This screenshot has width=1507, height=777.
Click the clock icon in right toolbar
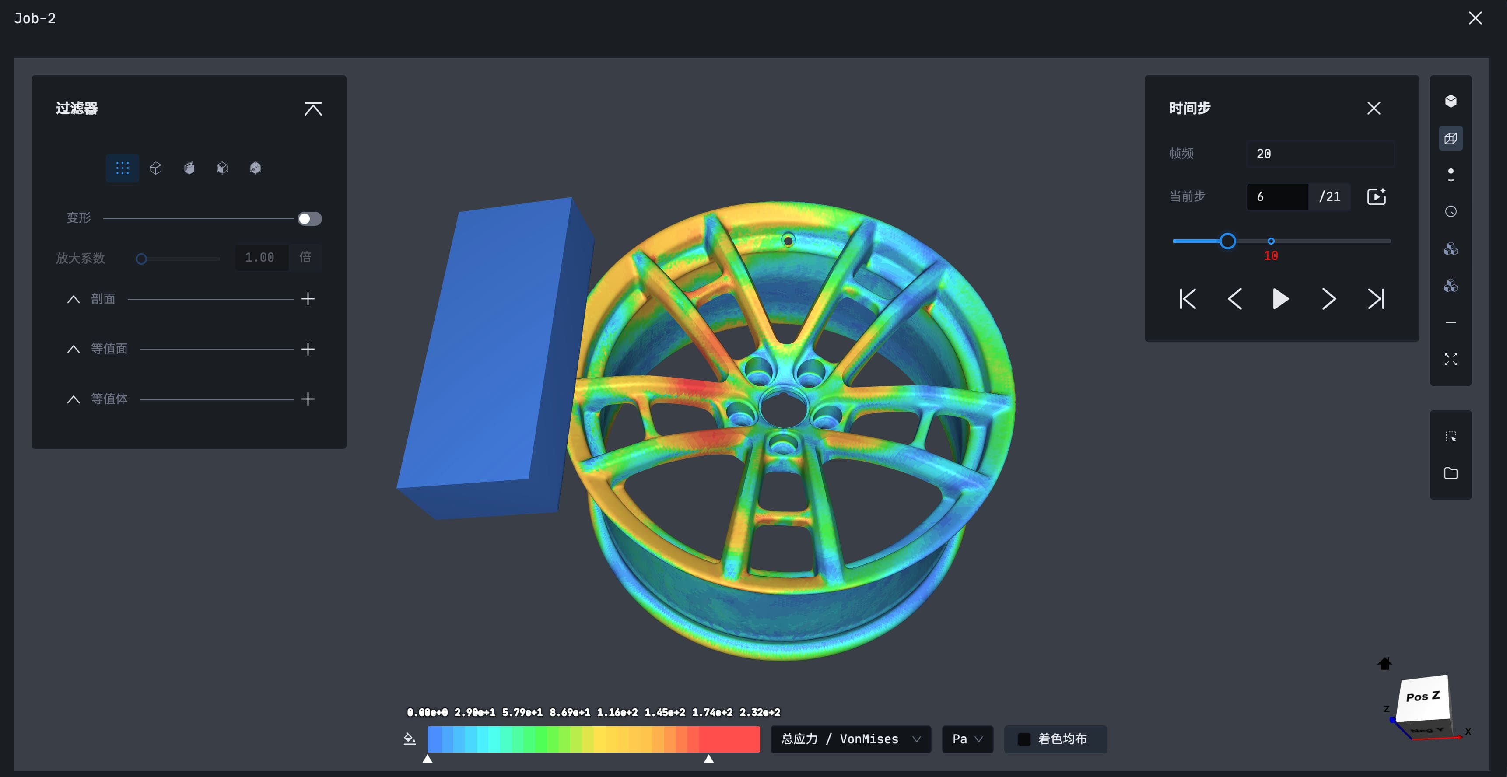(x=1451, y=211)
